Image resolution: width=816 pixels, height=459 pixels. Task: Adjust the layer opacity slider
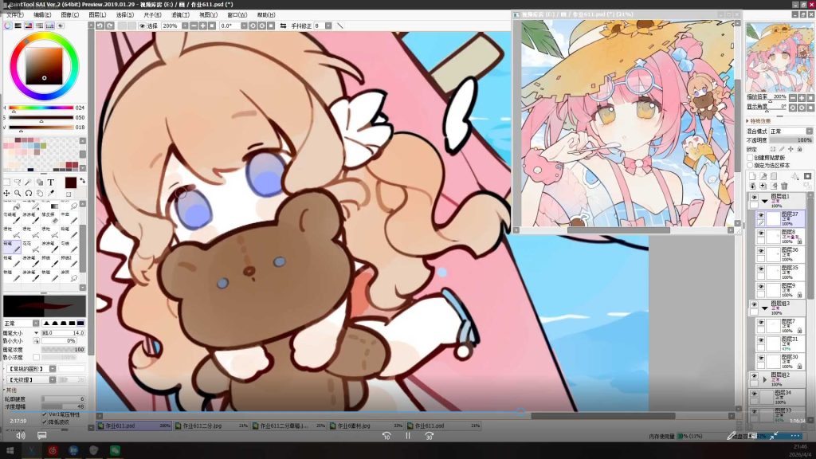pos(791,140)
